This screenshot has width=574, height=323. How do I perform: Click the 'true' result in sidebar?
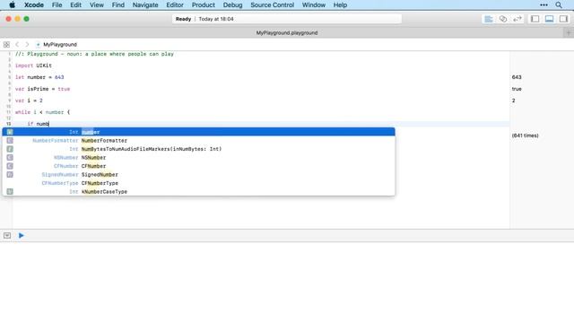coord(517,89)
